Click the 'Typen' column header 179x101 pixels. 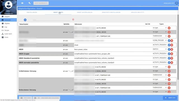161,24
